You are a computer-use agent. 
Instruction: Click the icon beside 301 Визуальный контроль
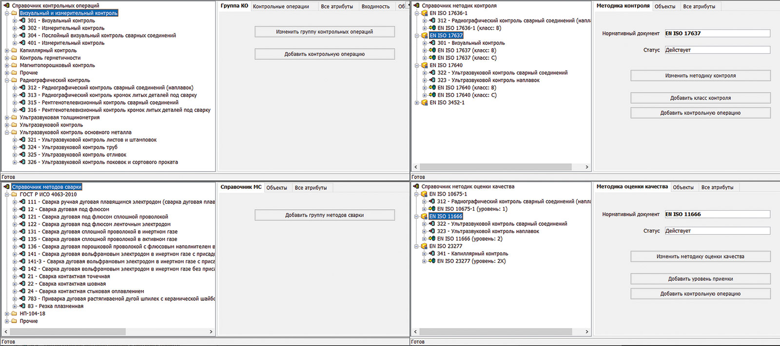pyautogui.click(x=22, y=20)
